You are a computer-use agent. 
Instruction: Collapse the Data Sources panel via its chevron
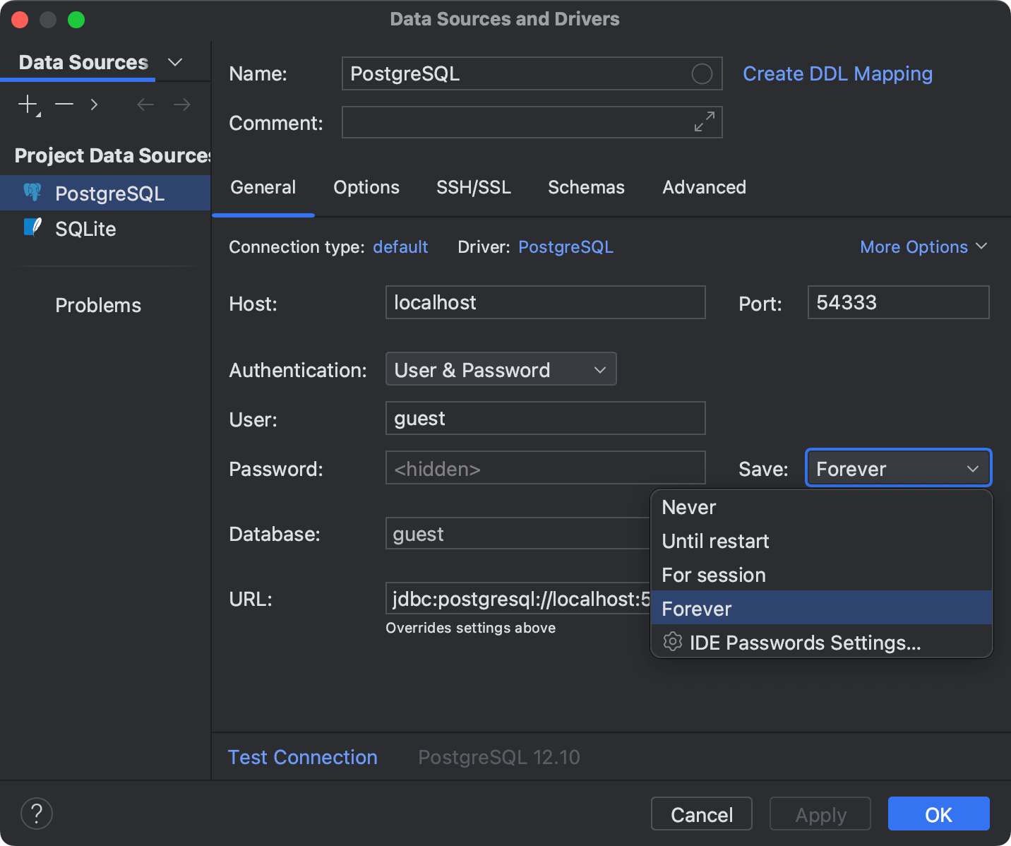[174, 62]
